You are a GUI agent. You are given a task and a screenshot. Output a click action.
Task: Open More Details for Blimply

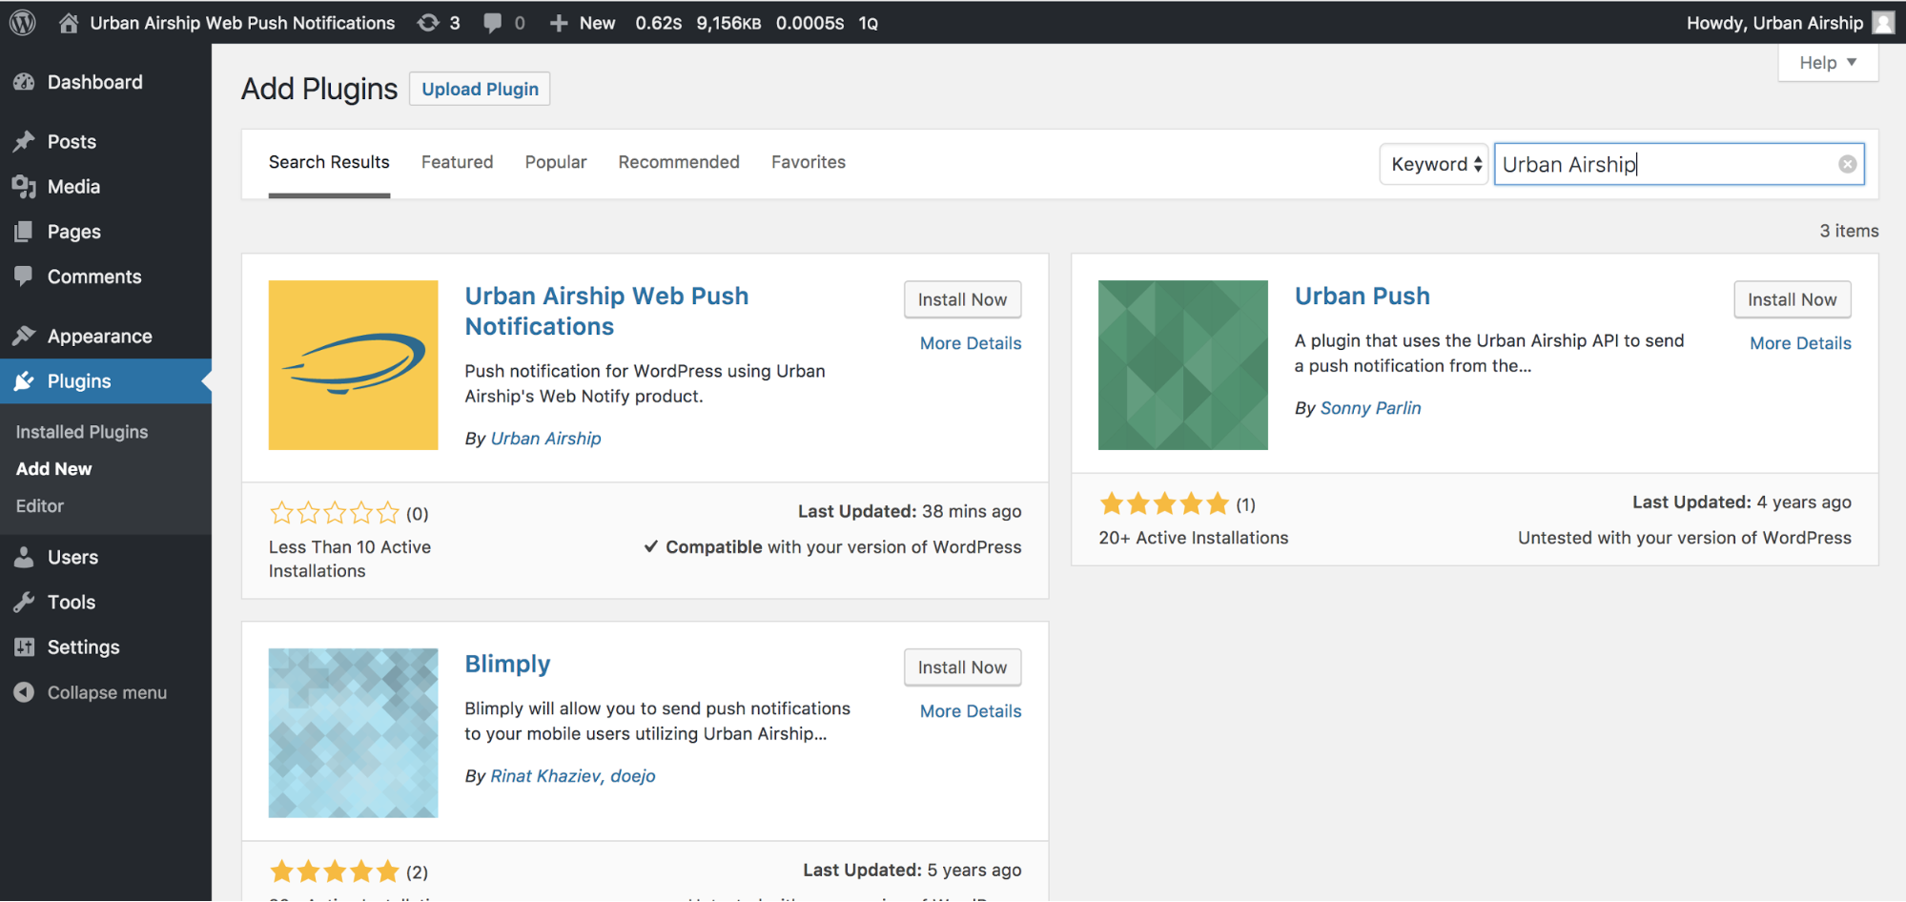pos(970,710)
